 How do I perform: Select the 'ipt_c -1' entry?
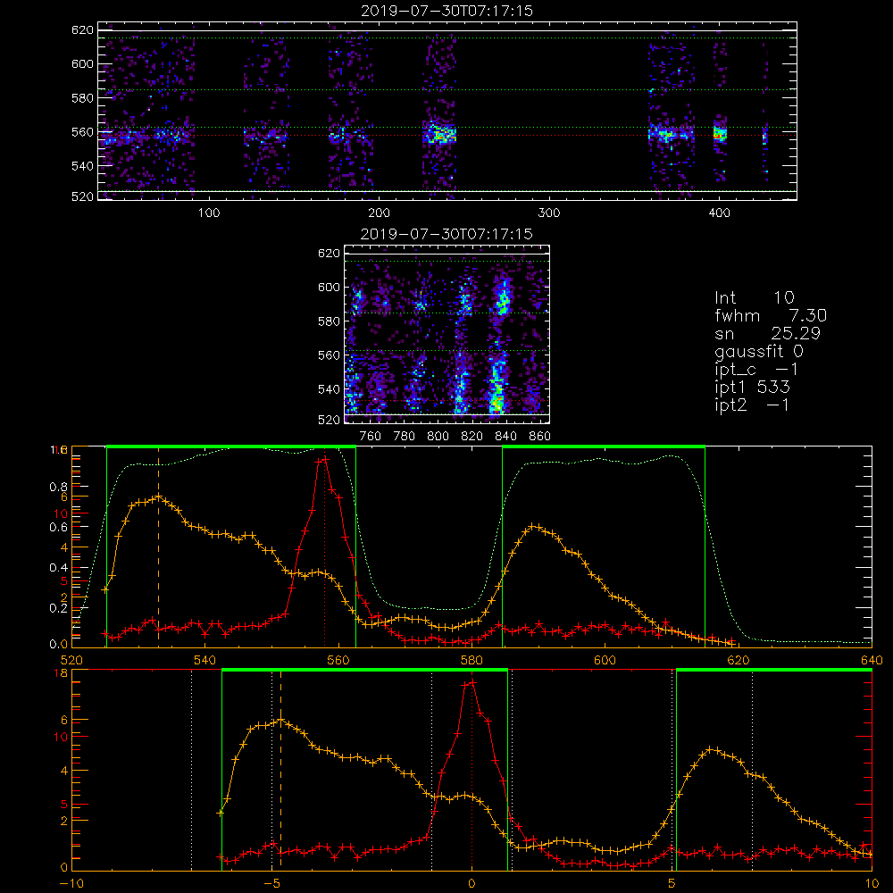coord(756,370)
